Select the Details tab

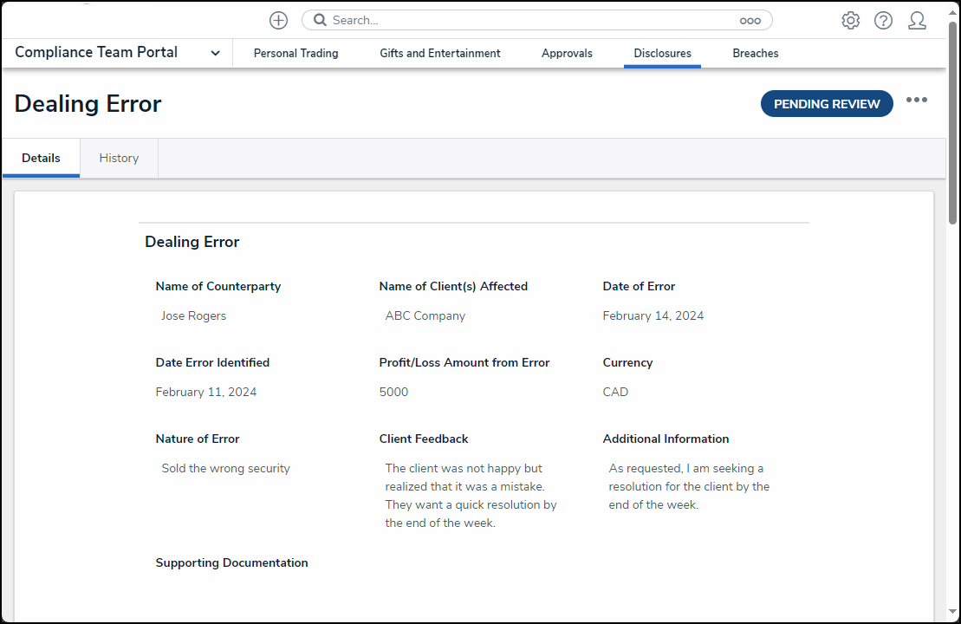[x=40, y=158]
